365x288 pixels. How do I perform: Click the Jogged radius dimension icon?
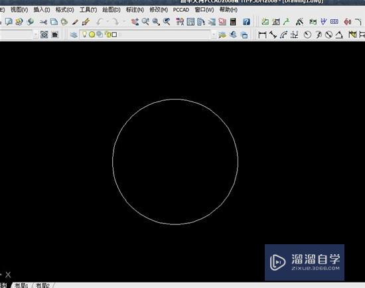tap(318, 35)
